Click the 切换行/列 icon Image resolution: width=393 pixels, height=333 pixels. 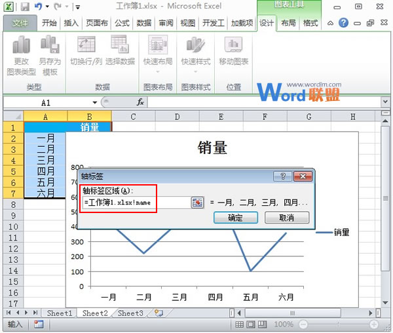(x=86, y=44)
